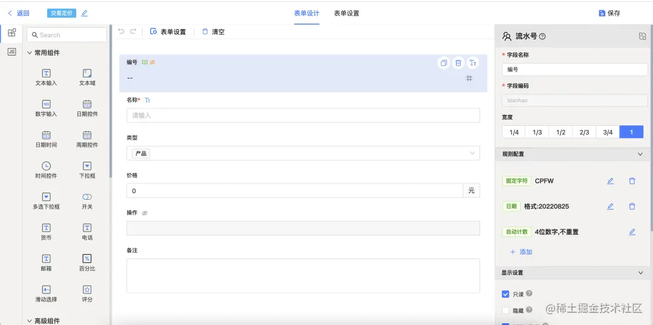Choose the 百分比 component
The height and width of the screenshot is (325, 653).
coord(87,263)
